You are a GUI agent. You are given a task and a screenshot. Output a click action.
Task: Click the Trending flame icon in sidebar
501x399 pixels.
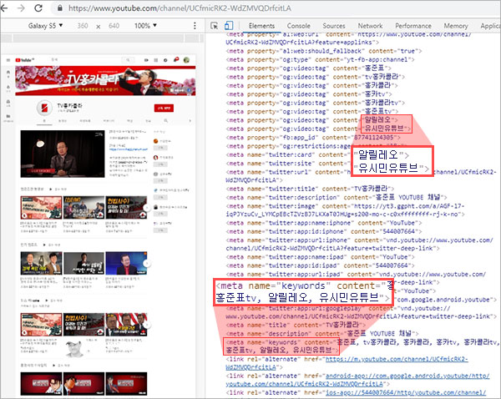click(x=8, y=88)
